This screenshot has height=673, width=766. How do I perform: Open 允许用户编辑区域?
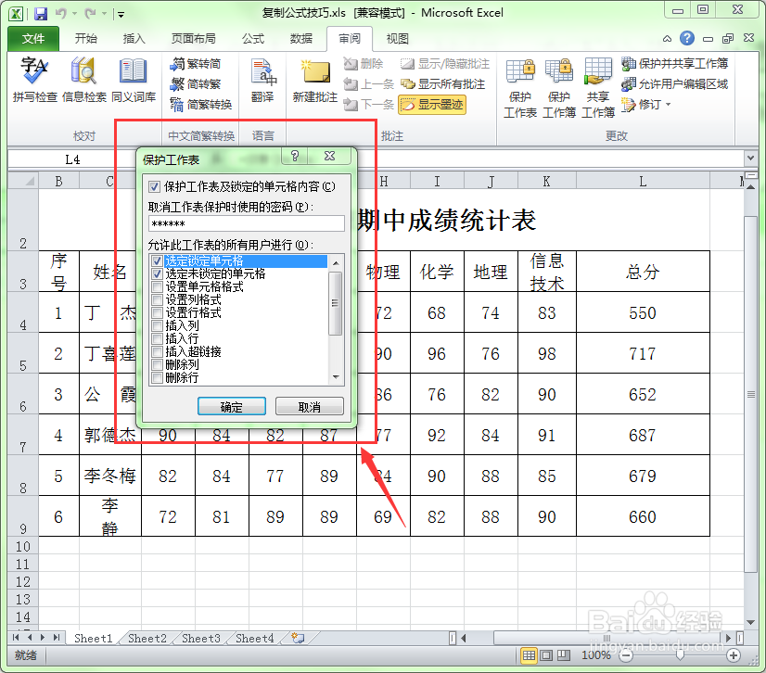tap(674, 84)
